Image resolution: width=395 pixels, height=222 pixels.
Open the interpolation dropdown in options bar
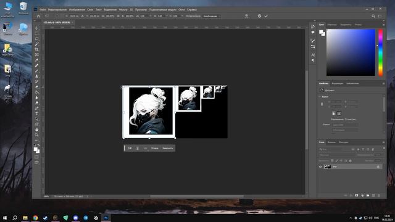212,16
